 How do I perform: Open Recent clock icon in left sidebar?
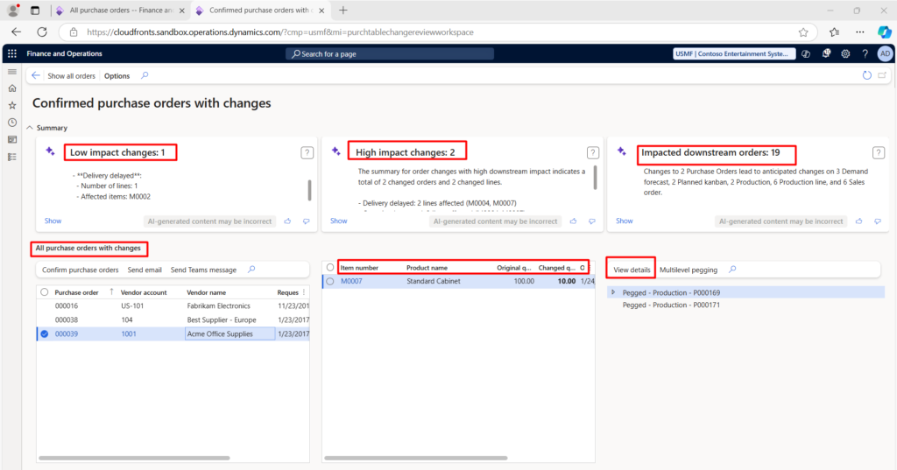pos(12,123)
